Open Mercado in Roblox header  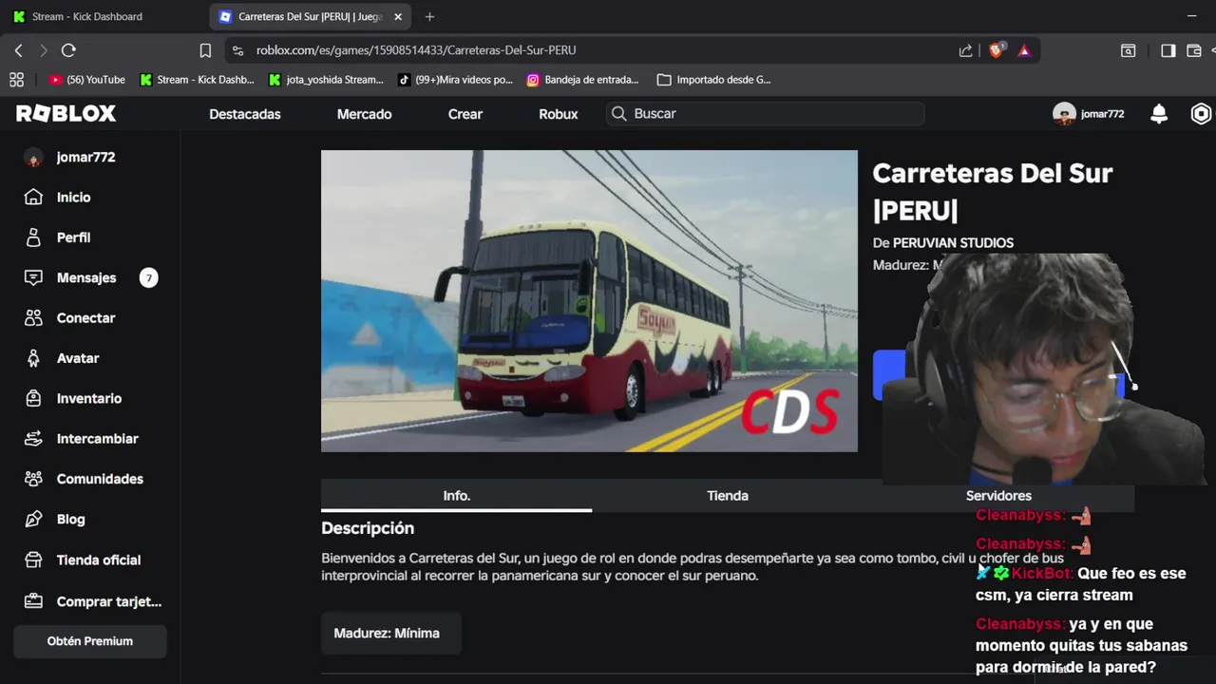[x=364, y=114]
